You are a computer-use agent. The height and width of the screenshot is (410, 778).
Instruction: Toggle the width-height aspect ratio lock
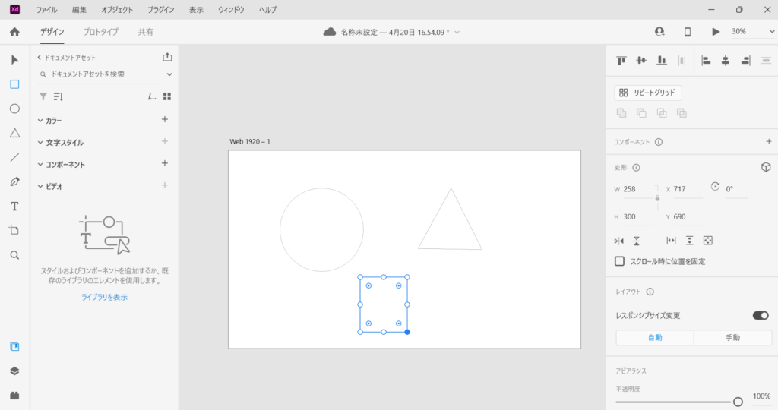[x=657, y=198]
